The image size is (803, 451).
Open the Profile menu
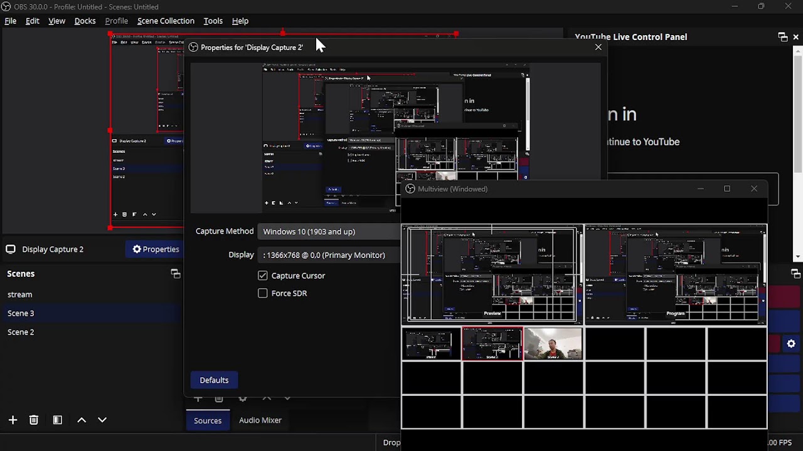pyautogui.click(x=116, y=21)
